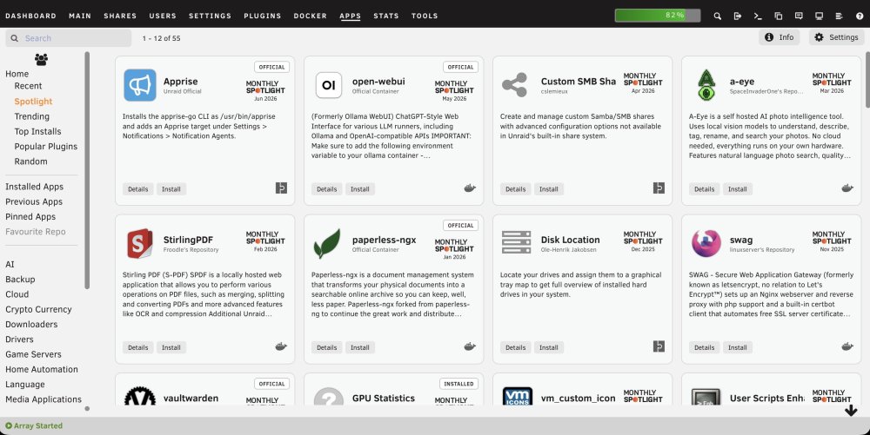Open Pinned Apps in the sidebar
The width and height of the screenshot is (870, 435).
click(30, 216)
